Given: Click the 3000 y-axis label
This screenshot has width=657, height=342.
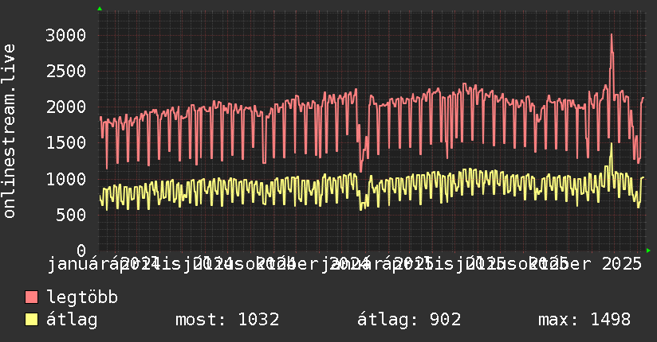Looking at the screenshot, I should tap(65, 35).
